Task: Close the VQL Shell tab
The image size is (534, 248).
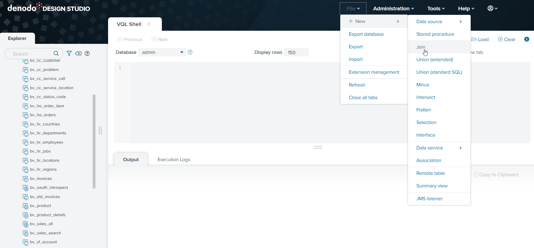Action: tap(149, 24)
